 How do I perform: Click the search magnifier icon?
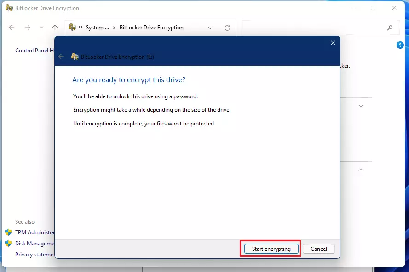point(390,28)
